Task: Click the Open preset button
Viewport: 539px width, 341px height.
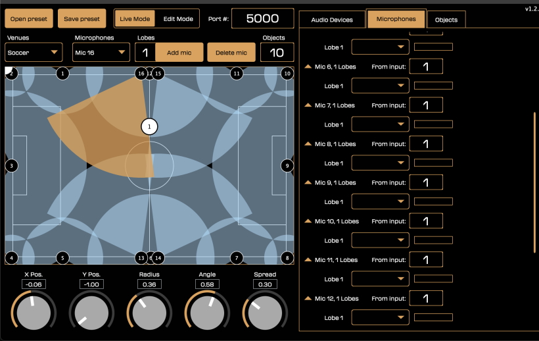Action: (29, 19)
